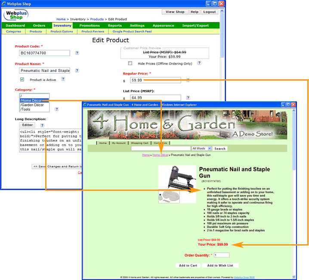
Task: Click Home Décor breadcrumb link in store
Action: 160,155
